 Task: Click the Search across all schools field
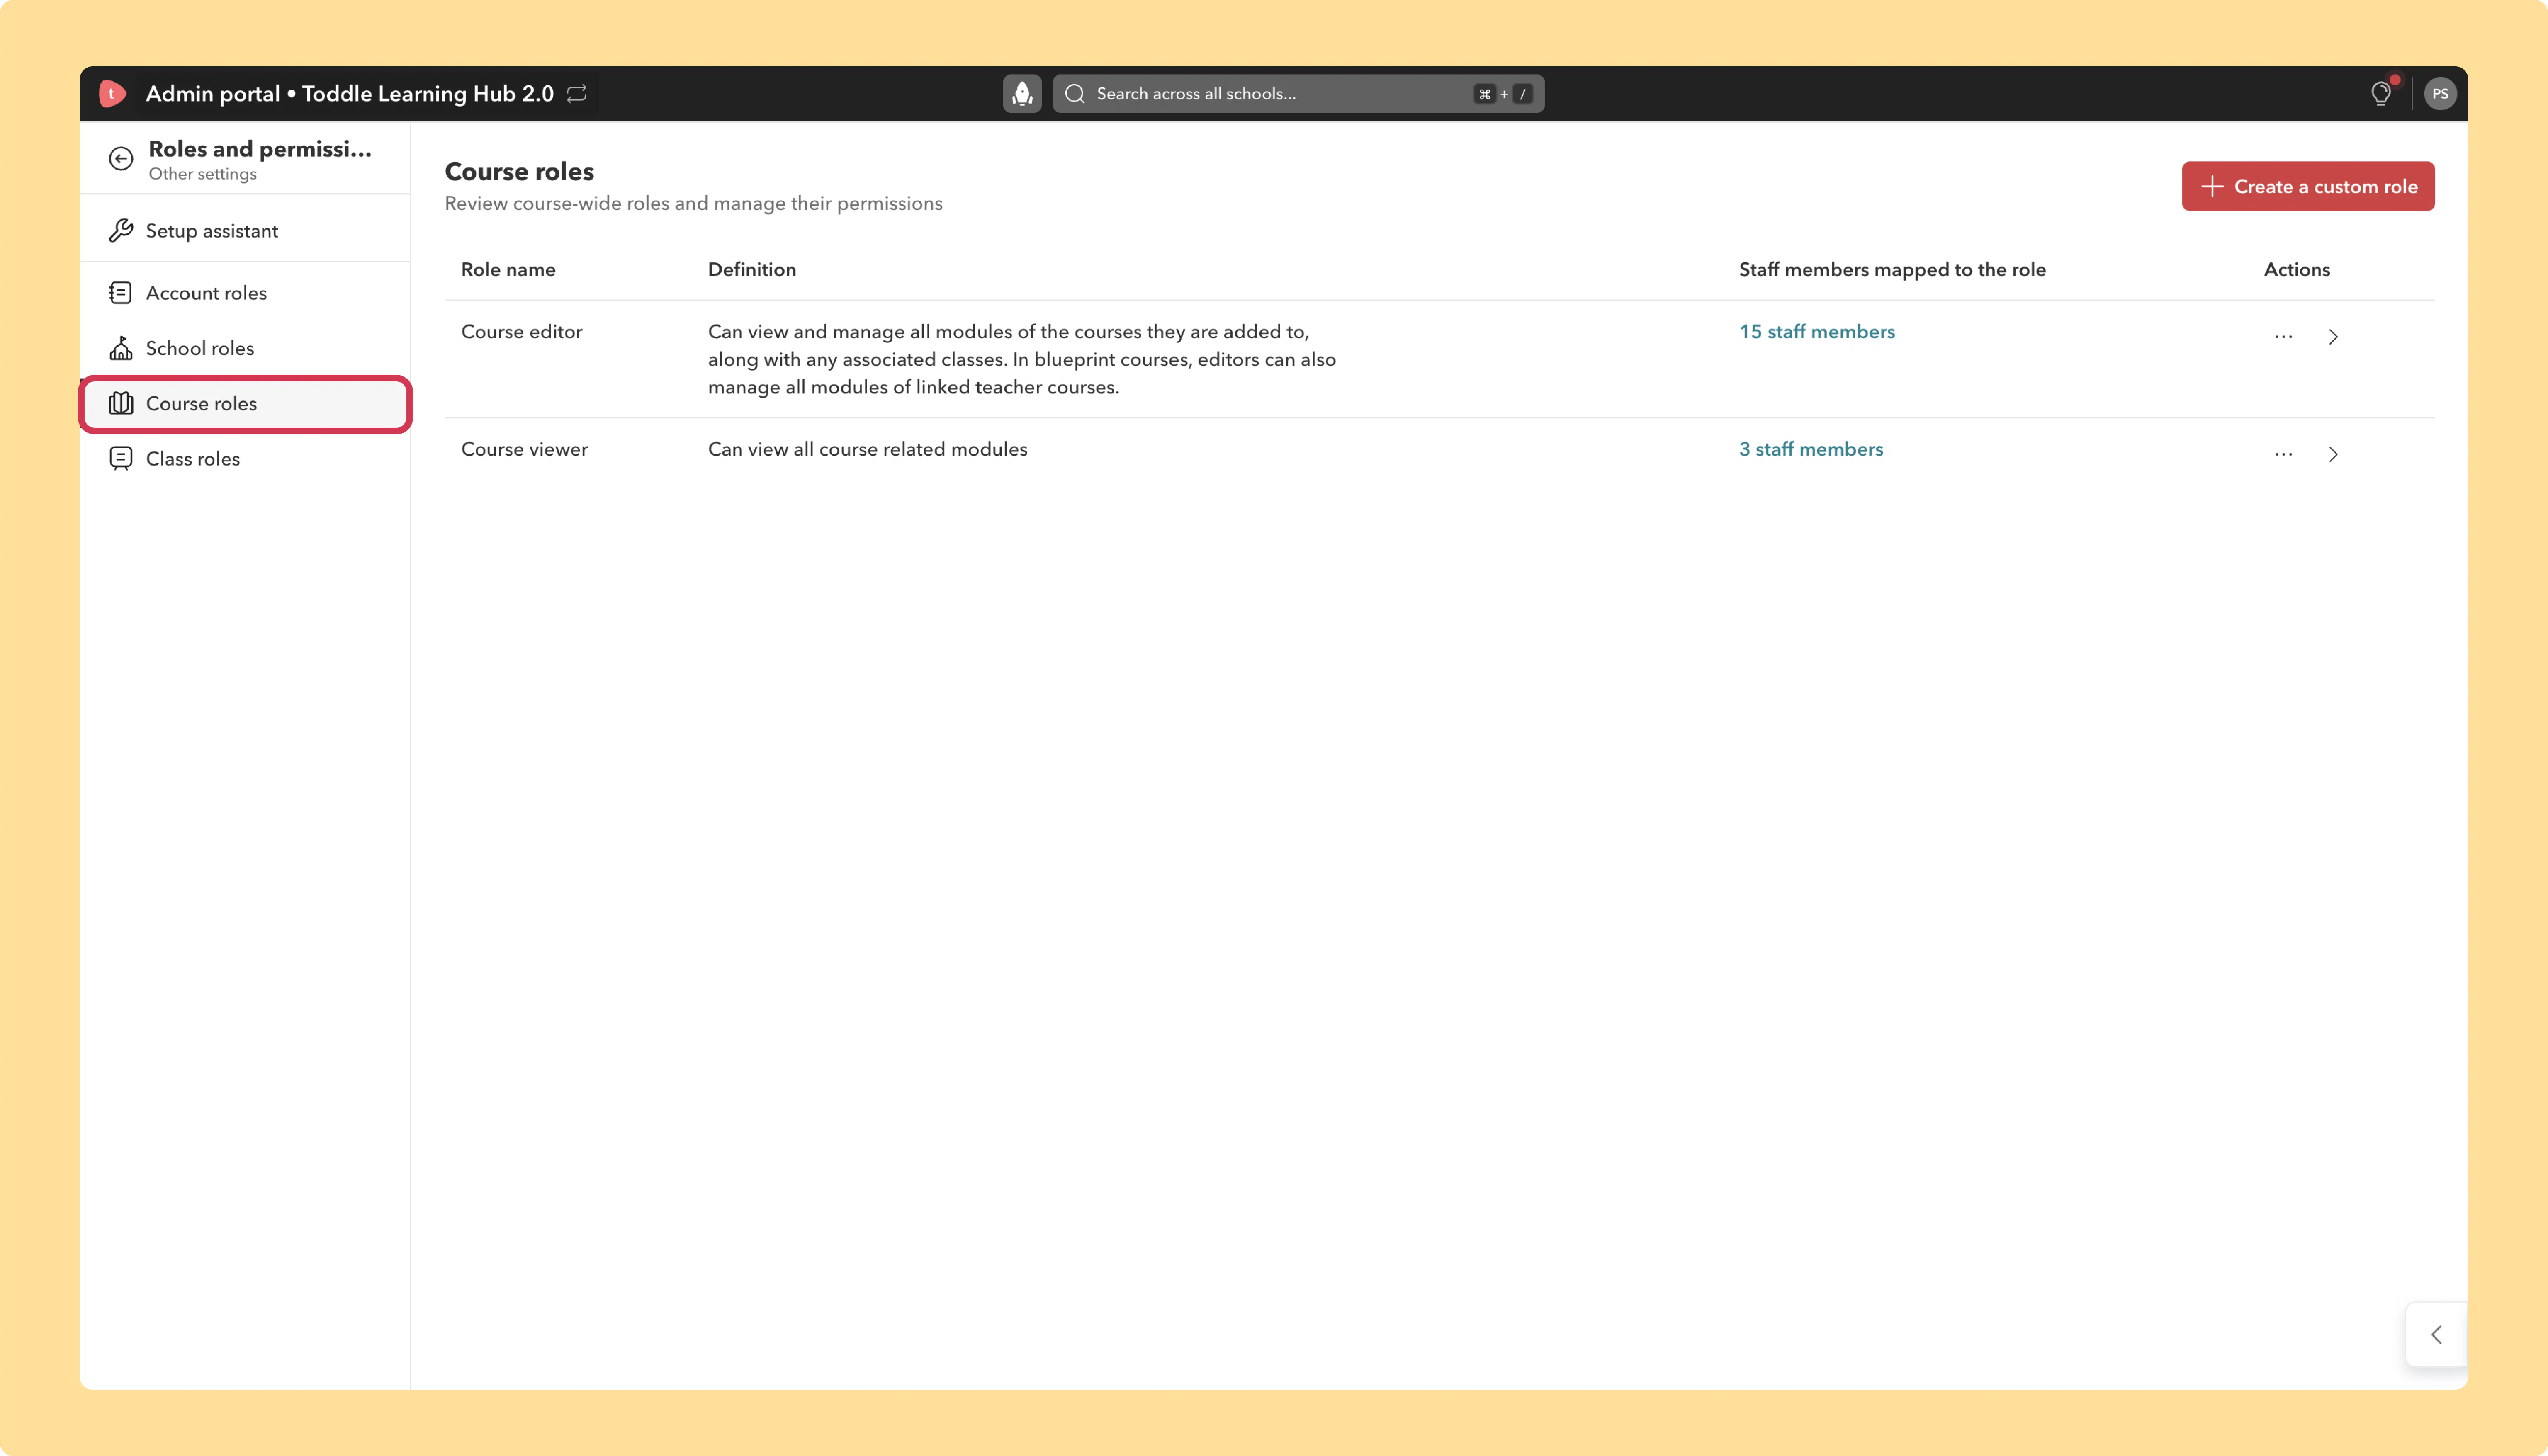1298,94
